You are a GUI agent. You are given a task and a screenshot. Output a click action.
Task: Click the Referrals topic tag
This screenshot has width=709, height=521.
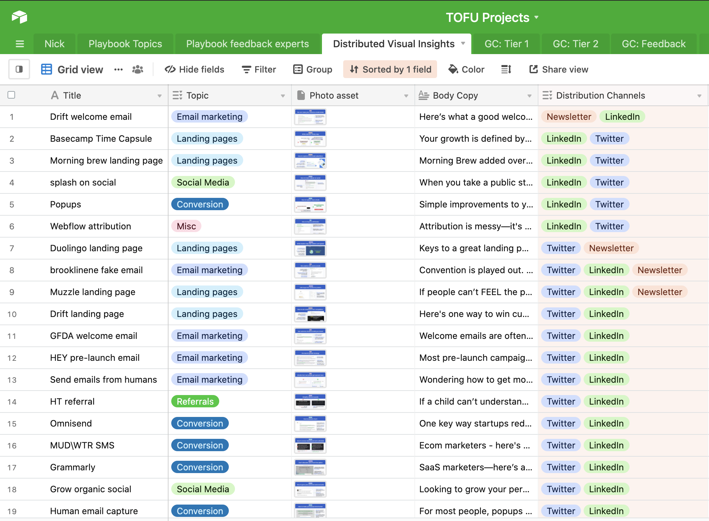tap(195, 402)
